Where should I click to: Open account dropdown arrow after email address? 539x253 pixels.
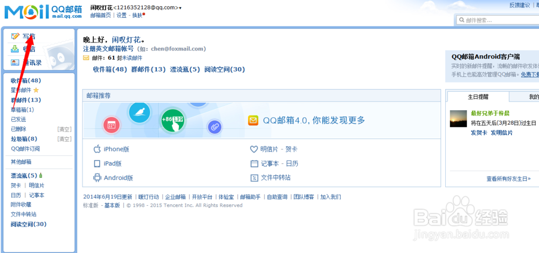click(x=181, y=8)
